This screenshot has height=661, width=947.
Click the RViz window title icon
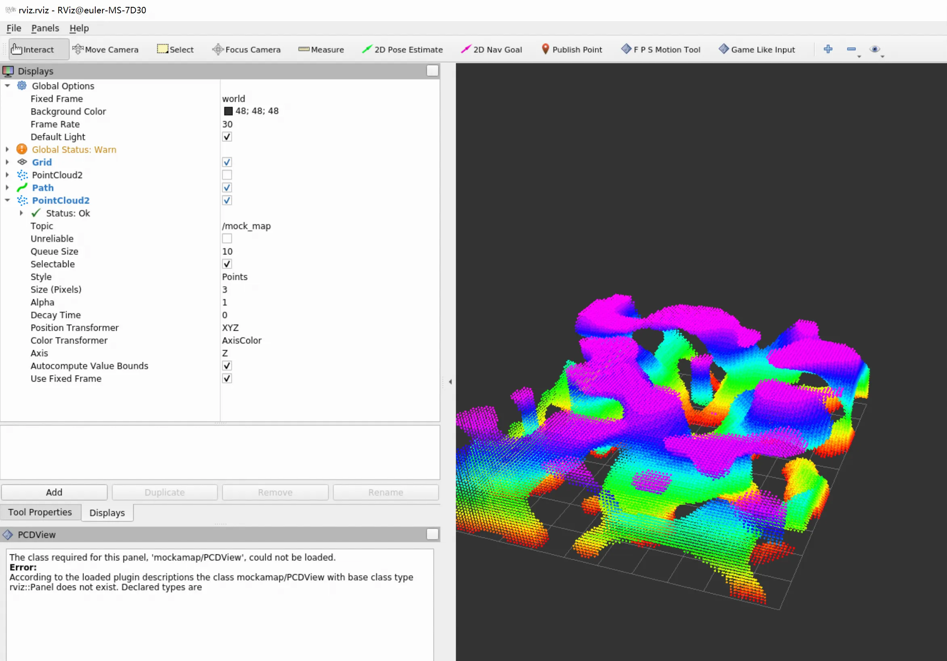[10, 10]
